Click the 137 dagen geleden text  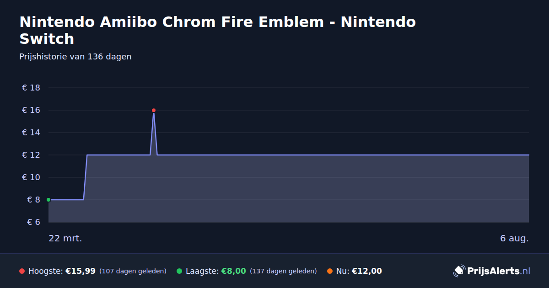click(x=283, y=271)
